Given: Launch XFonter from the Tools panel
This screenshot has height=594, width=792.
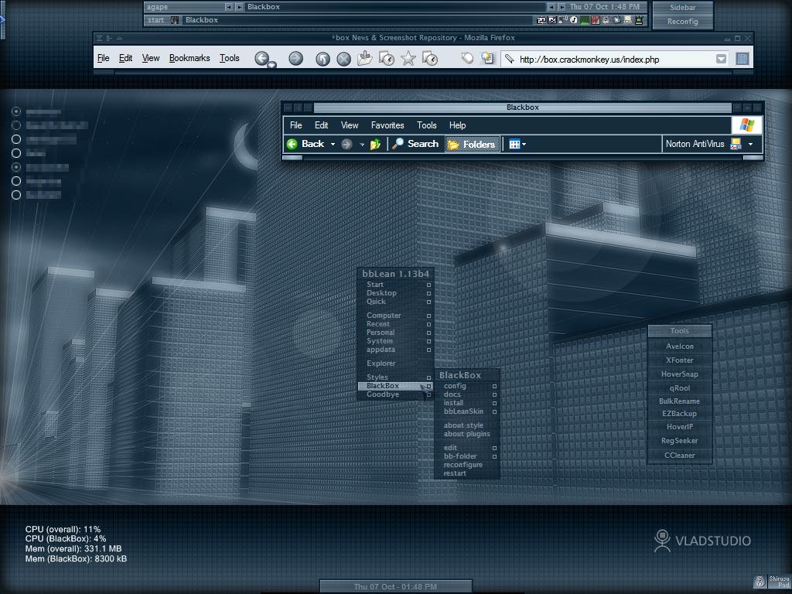Looking at the screenshot, I should coord(680,360).
